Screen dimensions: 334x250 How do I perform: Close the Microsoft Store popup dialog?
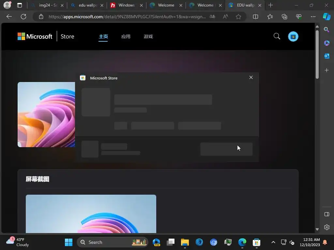pyautogui.click(x=251, y=77)
